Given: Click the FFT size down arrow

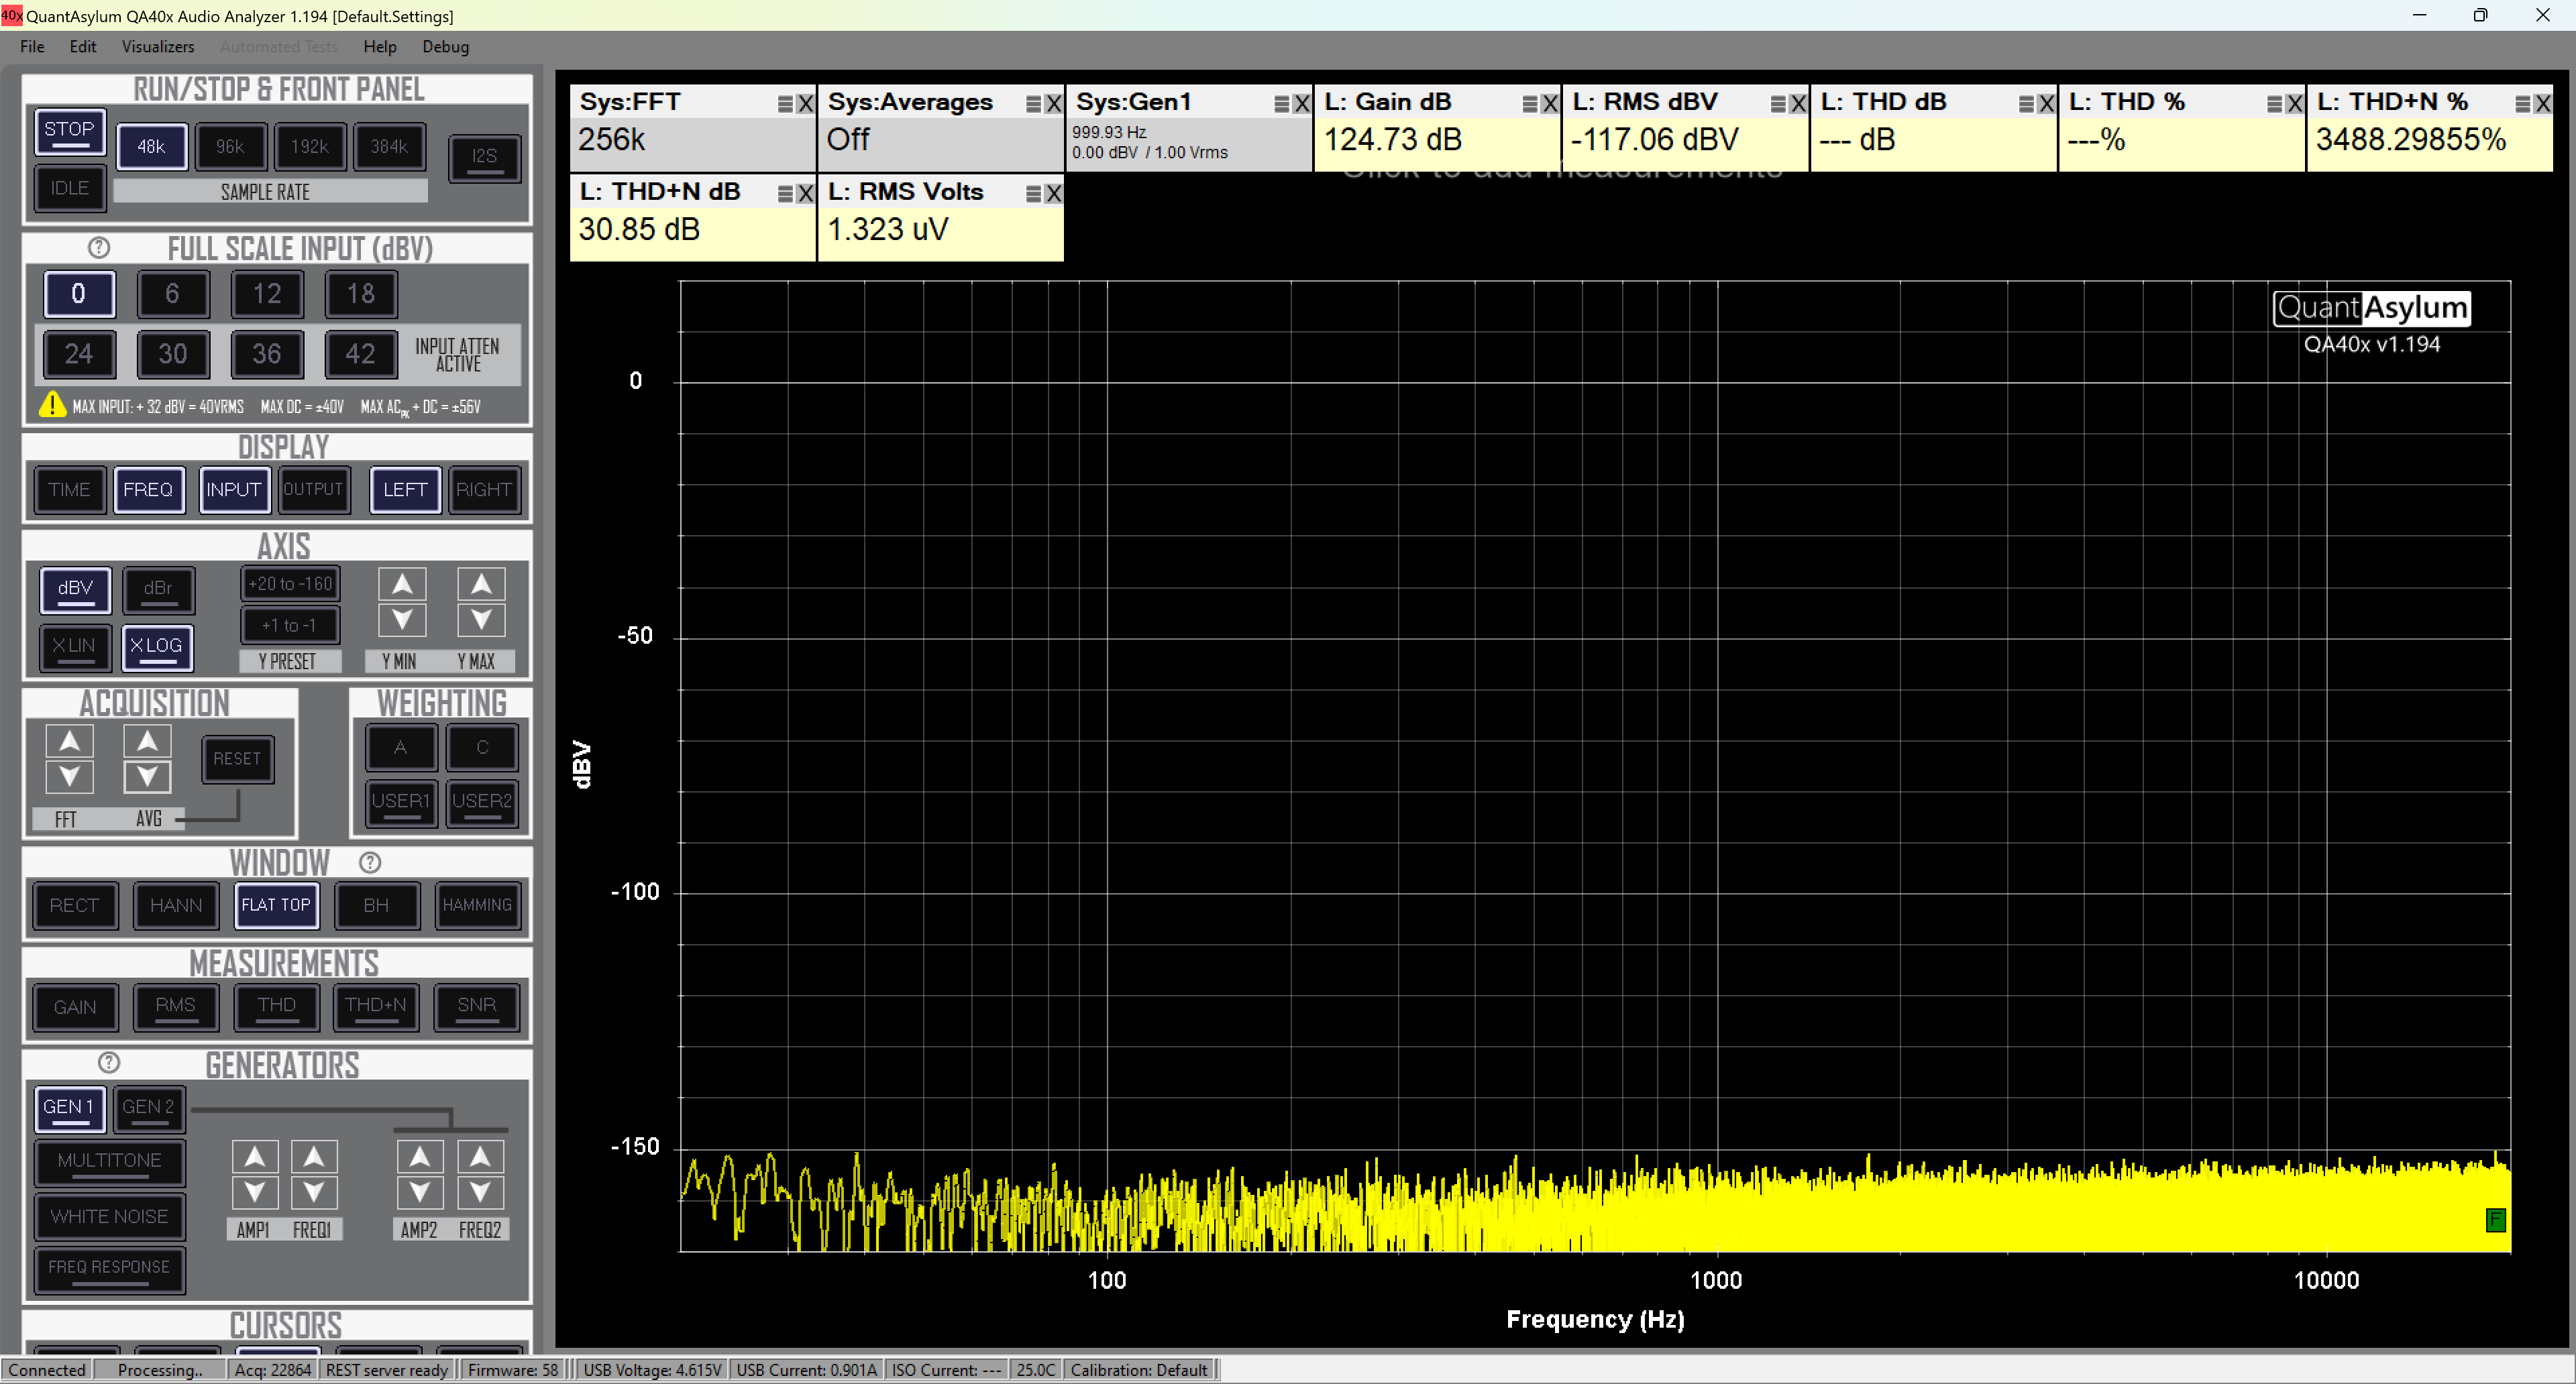Looking at the screenshot, I should 69,776.
